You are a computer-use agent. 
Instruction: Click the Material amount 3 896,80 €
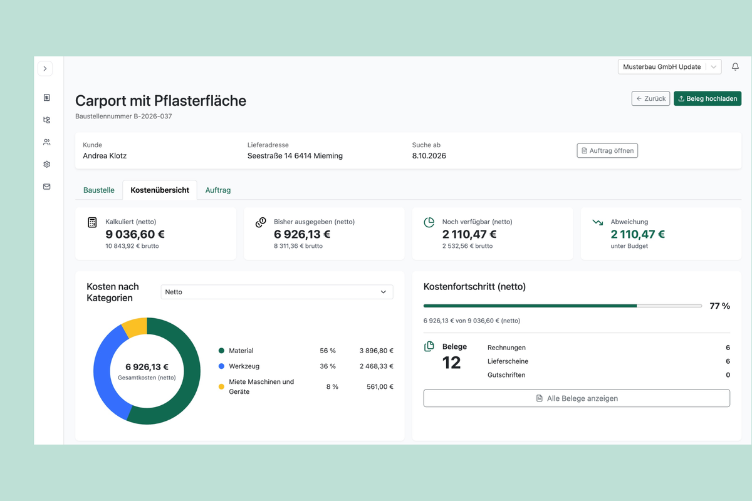point(377,351)
